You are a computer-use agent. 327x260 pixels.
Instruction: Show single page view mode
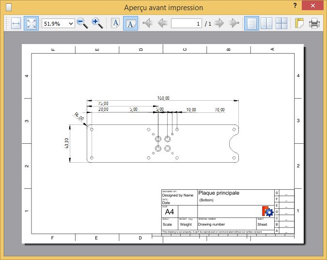(x=251, y=23)
